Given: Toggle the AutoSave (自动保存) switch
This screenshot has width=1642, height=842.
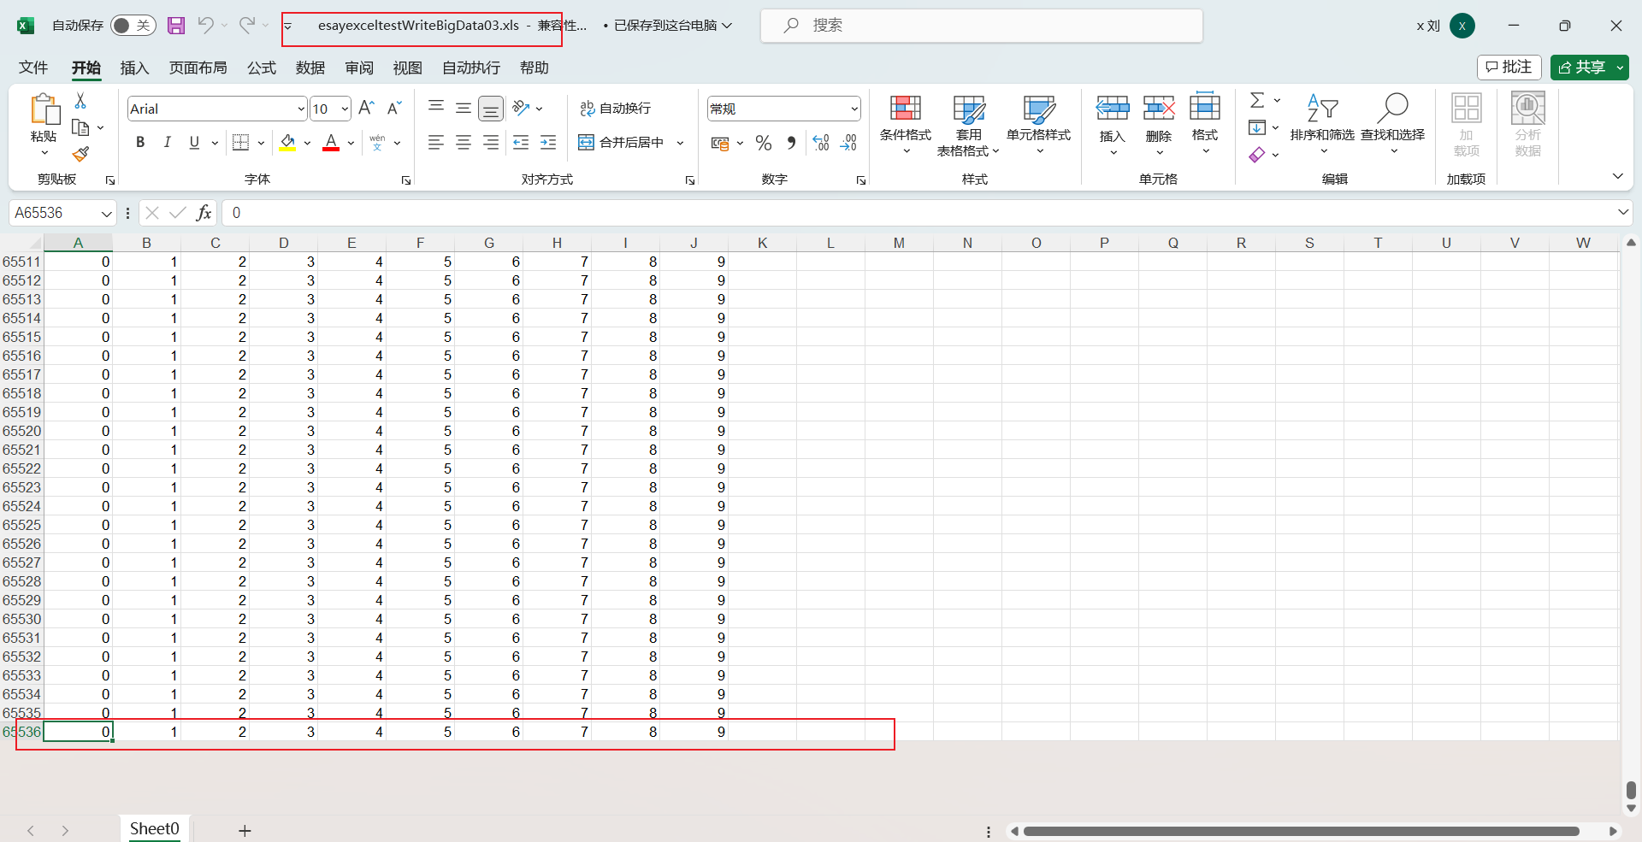Looking at the screenshot, I should [133, 26].
